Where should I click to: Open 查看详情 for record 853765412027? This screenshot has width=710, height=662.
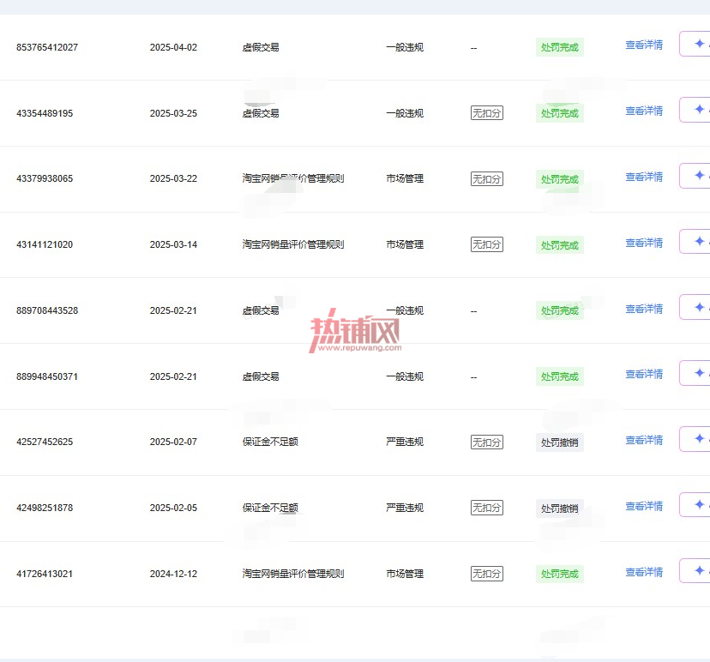[644, 45]
